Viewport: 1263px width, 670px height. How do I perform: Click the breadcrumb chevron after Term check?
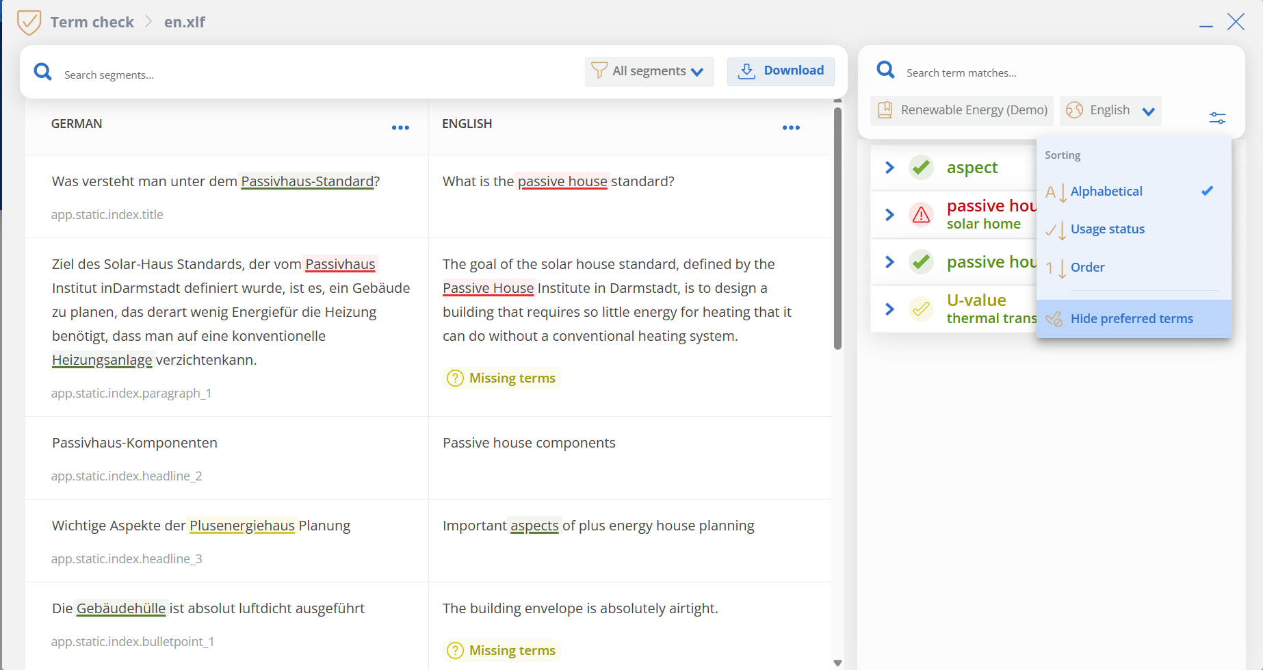point(148,22)
